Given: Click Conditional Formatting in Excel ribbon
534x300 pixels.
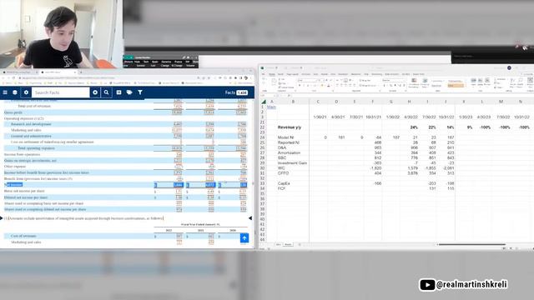Looking at the screenshot, I should 414,82.
